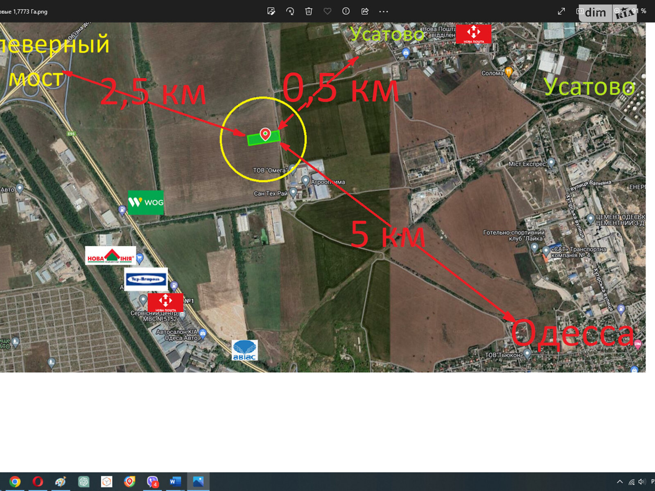Open Google Chrome from taskbar
The image size is (655, 491).
click(x=15, y=482)
